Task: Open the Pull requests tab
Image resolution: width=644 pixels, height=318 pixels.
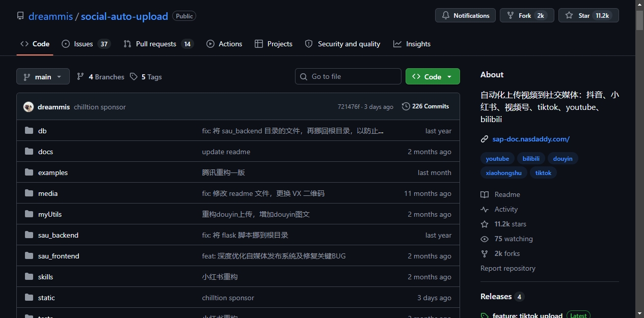Action: click(x=158, y=44)
